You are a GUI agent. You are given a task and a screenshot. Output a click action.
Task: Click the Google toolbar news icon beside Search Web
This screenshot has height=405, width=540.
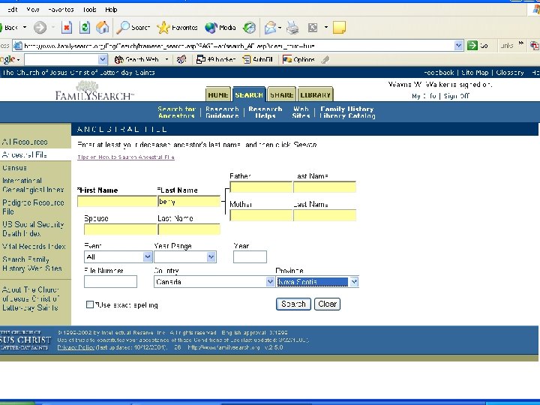[181, 59]
